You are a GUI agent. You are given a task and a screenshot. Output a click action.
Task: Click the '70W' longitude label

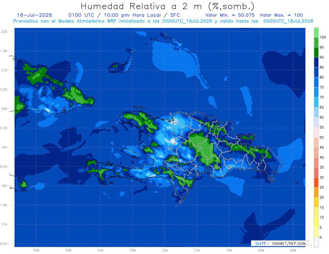pyautogui.click(x=229, y=250)
